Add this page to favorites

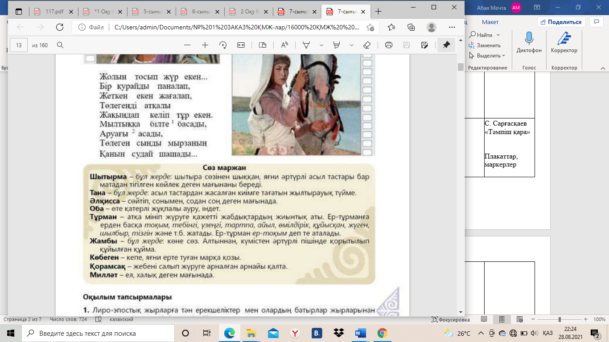[370, 27]
